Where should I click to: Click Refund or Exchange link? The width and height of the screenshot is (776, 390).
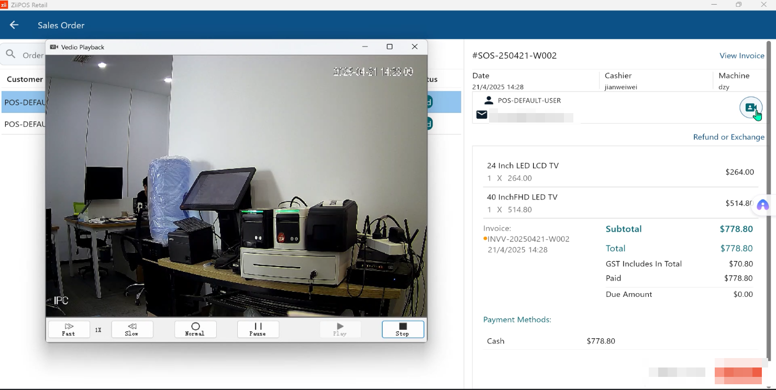click(x=728, y=137)
